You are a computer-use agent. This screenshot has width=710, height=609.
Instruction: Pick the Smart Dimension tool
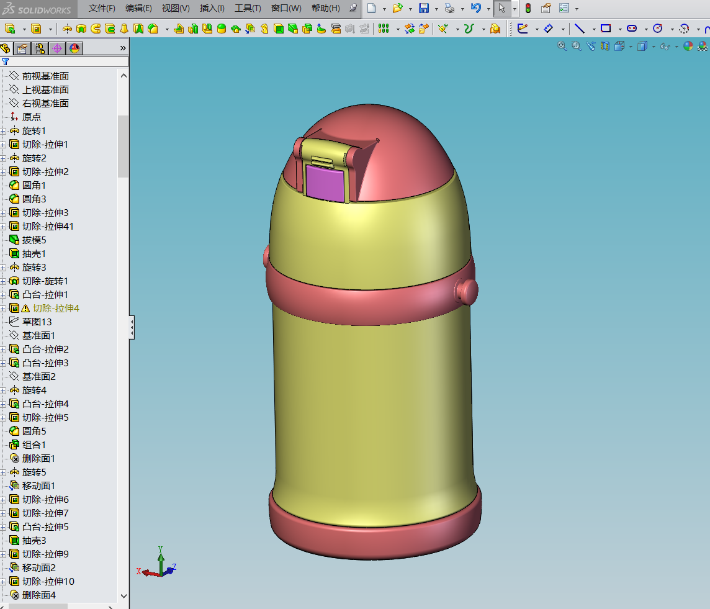click(x=549, y=29)
